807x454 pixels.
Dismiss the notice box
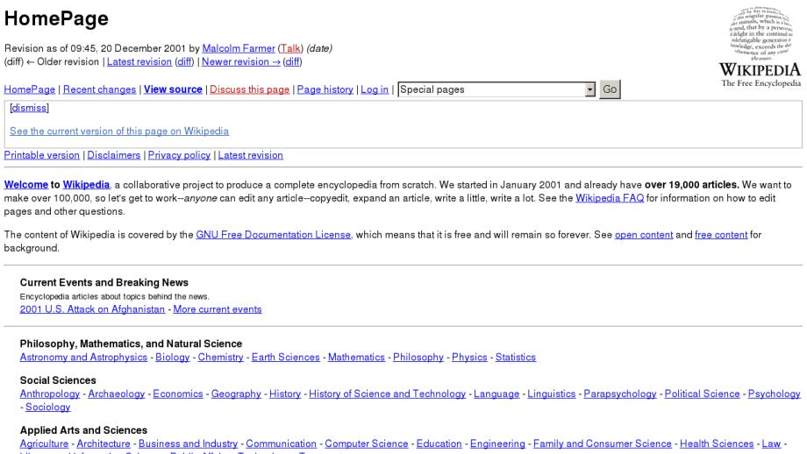coord(29,108)
